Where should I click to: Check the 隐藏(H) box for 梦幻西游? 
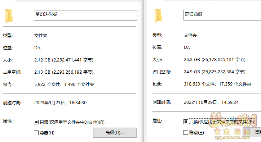(186, 133)
